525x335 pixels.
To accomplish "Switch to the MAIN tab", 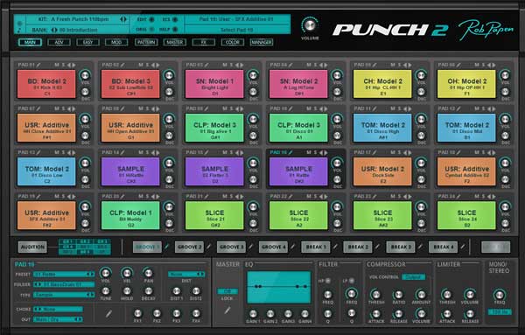I will [30, 42].
